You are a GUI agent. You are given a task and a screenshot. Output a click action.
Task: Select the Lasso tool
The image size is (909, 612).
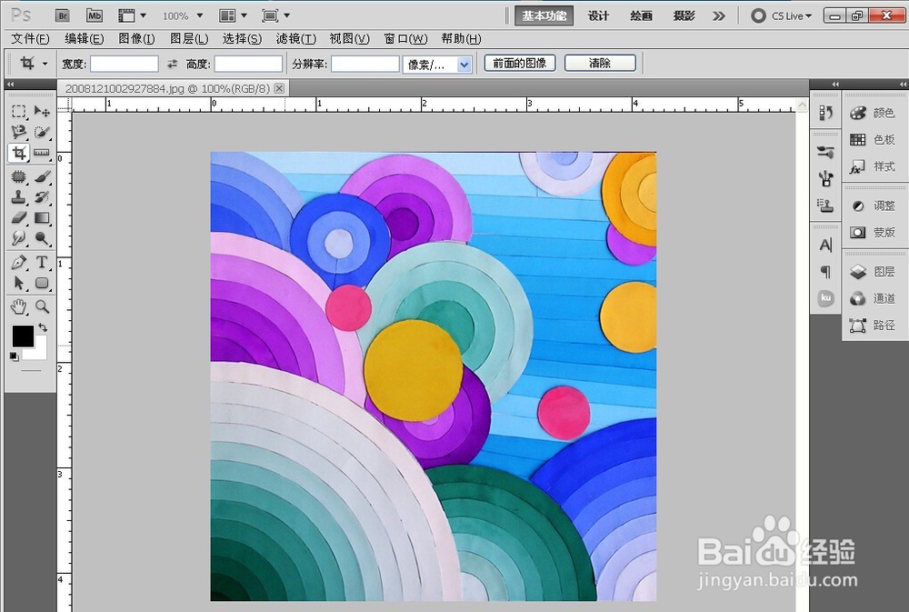click(x=18, y=132)
